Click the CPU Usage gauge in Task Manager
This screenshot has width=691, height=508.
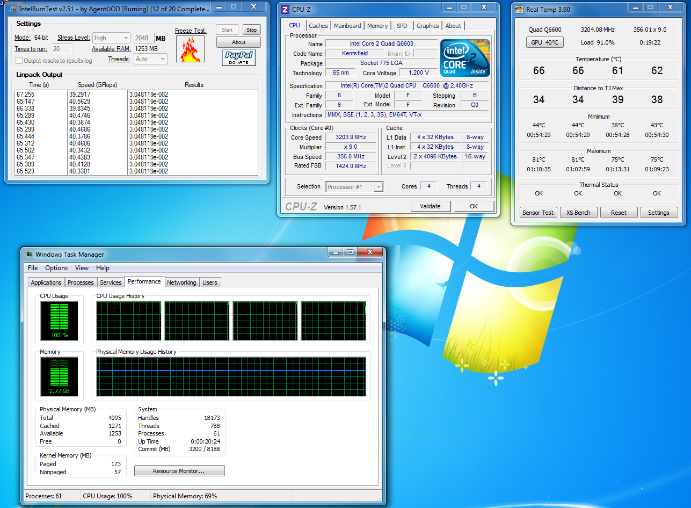(59, 321)
